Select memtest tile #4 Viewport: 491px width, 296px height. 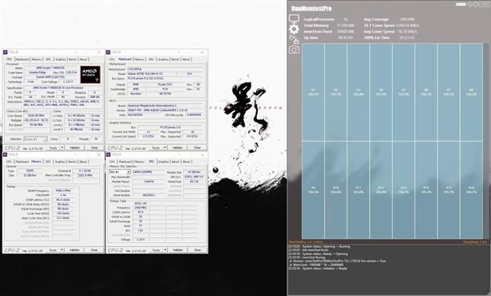click(x=381, y=92)
